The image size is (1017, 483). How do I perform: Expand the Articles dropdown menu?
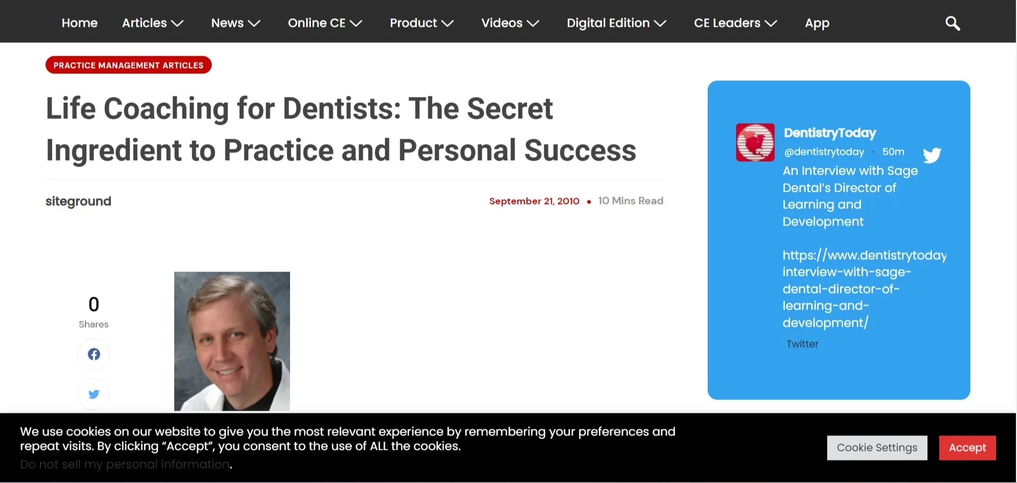[x=153, y=23]
